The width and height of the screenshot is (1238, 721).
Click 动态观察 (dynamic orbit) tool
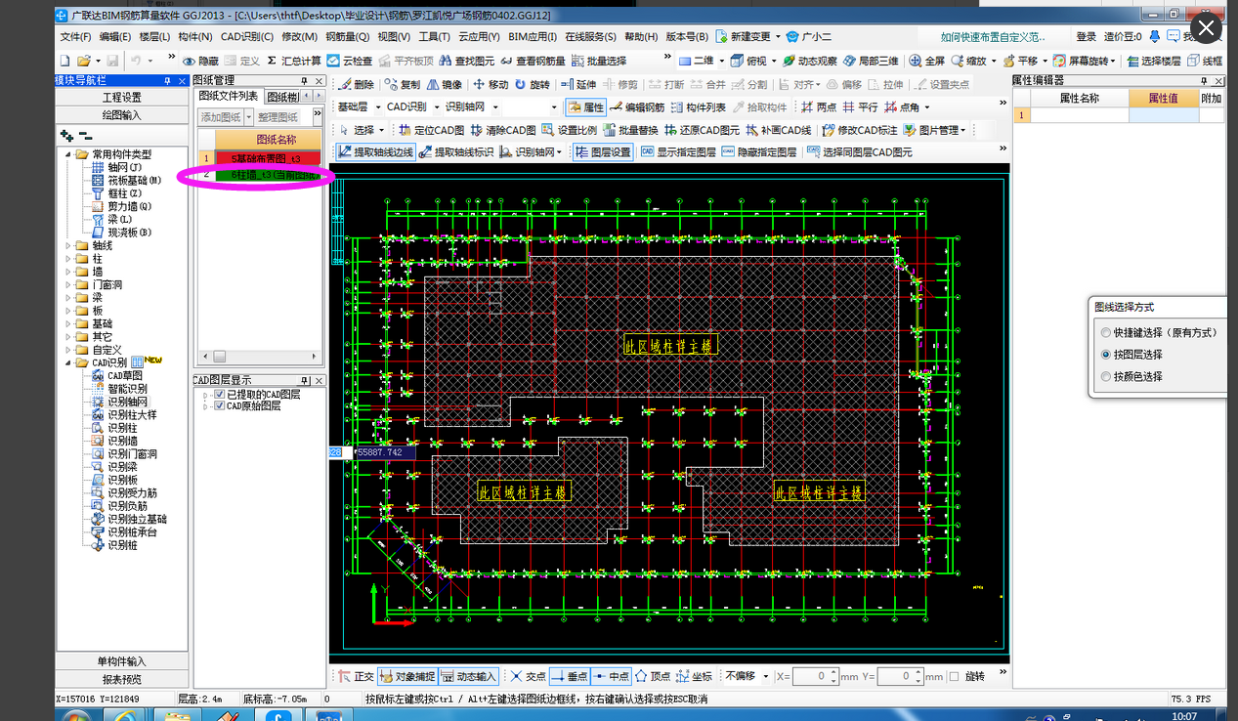point(809,61)
